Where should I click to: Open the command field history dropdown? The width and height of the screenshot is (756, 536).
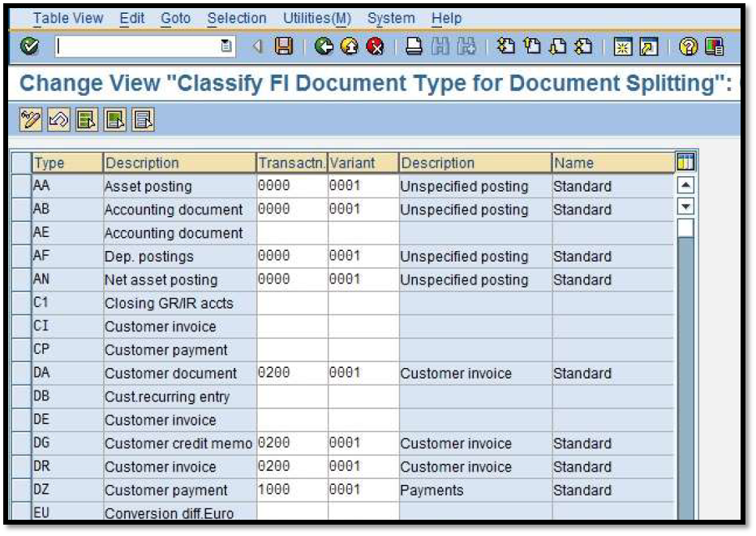tap(226, 46)
